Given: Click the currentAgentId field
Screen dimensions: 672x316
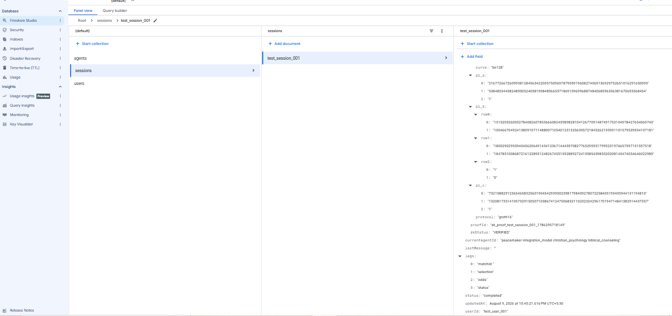Looking at the screenshot, I should pyautogui.click(x=543, y=240).
